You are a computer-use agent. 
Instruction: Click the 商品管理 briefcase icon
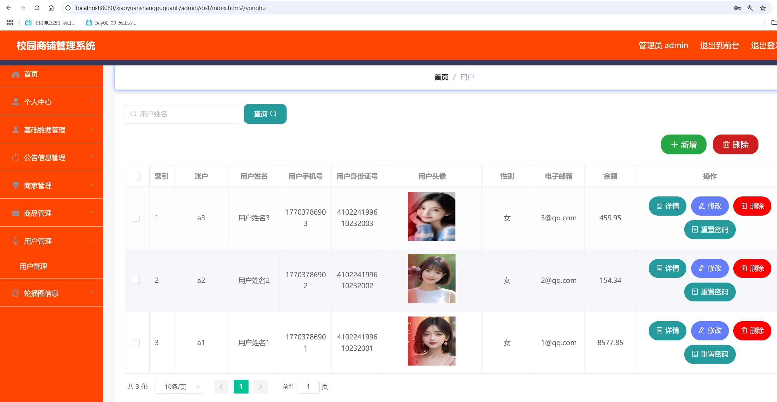(x=16, y=213)
